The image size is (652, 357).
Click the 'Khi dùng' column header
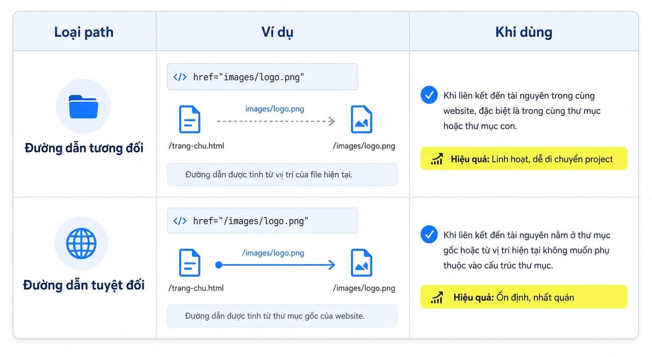pyautogui.click(x=524, y=32)
